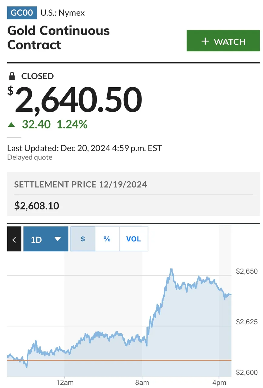Click the Settlement Price 12/19/2024 box
This screenshot has height=388, width=263.
pos(134,194)
